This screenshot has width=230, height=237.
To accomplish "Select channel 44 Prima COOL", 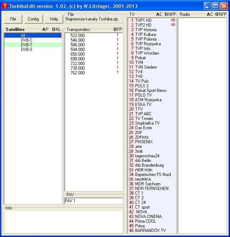I will tap(152, 221).
